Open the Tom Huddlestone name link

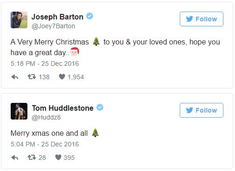click(x=63, y=108)
